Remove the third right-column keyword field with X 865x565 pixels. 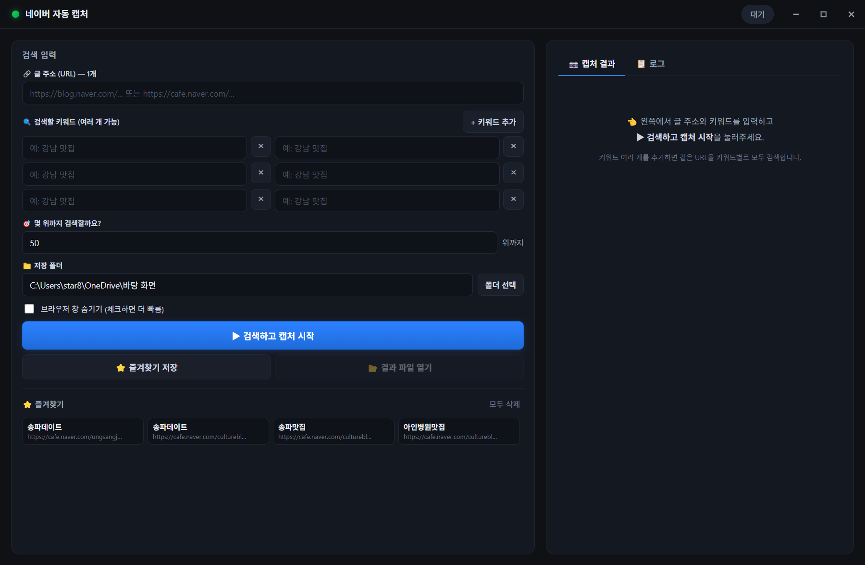pyautogui.click(x=513, y=199)
